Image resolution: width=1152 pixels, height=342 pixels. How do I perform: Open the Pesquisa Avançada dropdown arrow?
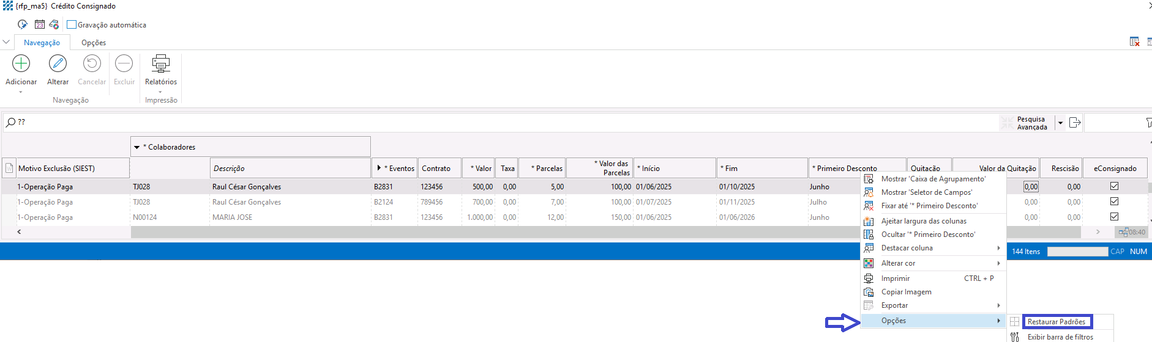pyautogui.click(x=1060, y=123)
